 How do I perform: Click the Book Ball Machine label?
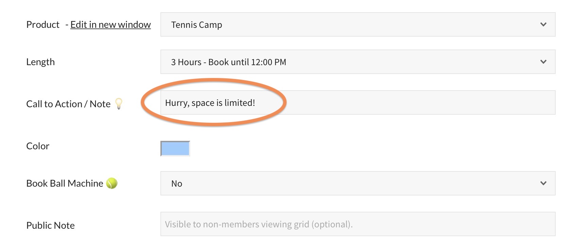tap(65, 184)
